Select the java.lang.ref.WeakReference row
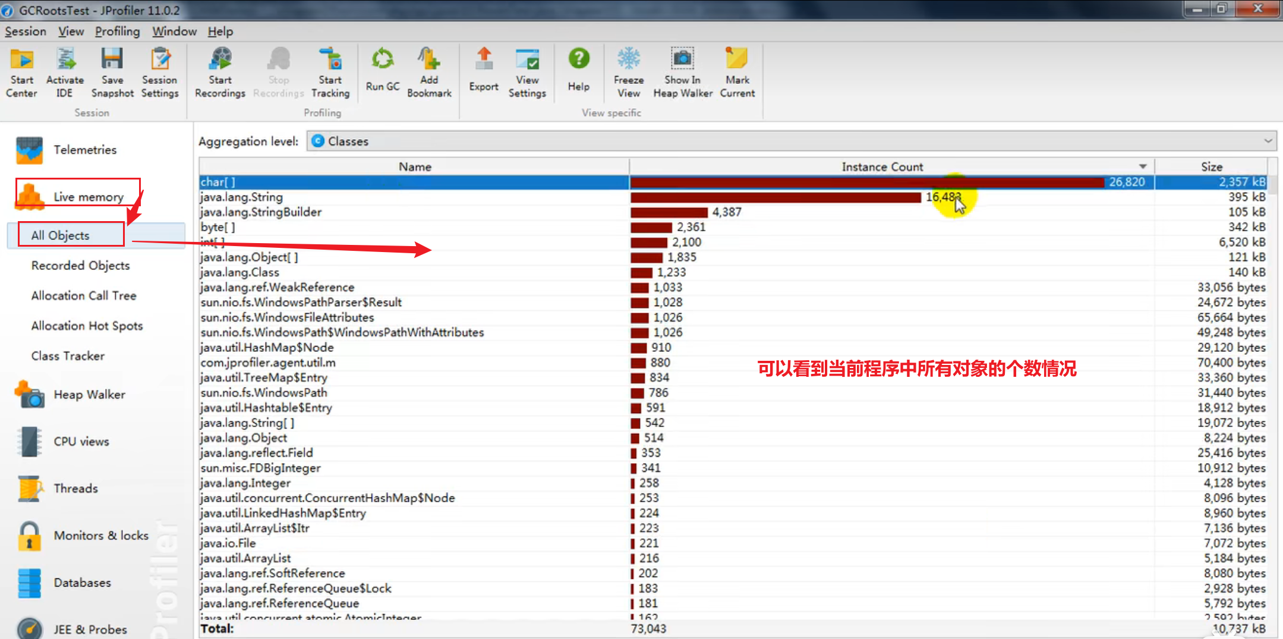Screen dimensions: 1283x639 coord(733,288)
